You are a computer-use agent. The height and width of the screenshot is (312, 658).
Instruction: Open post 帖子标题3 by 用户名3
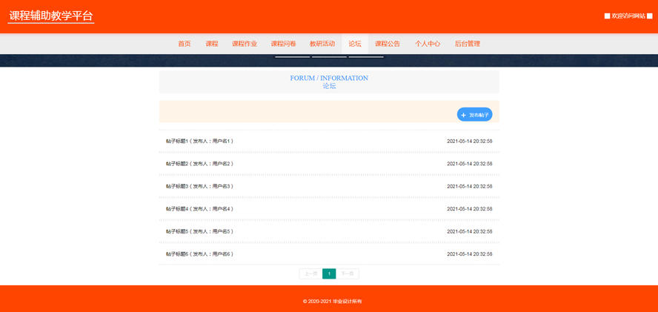[x=199, y=187]
